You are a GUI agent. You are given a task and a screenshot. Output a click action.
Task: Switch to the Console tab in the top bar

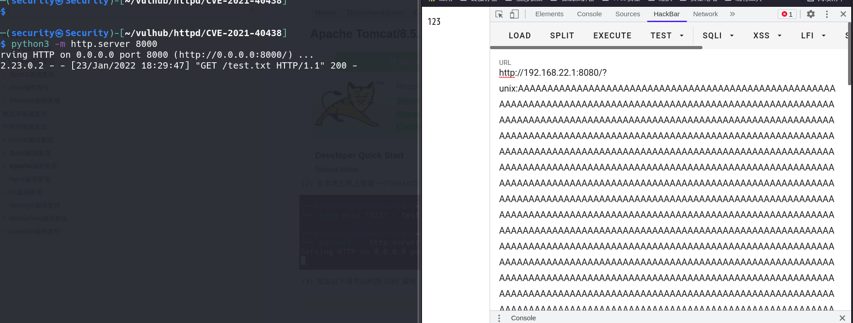coord(589,14)
